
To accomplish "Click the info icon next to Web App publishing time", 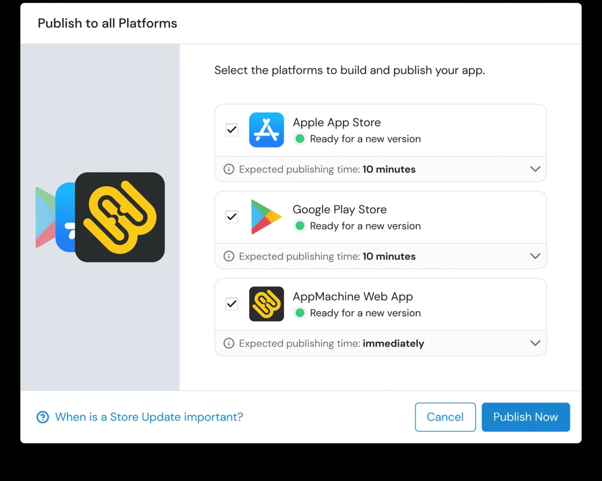I will tap(228, 343).
